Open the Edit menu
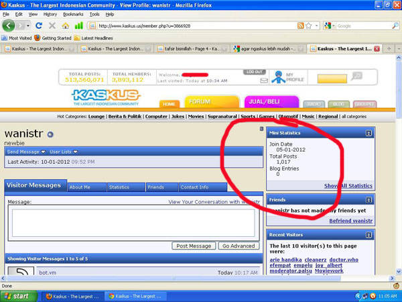 pos(19,14)
